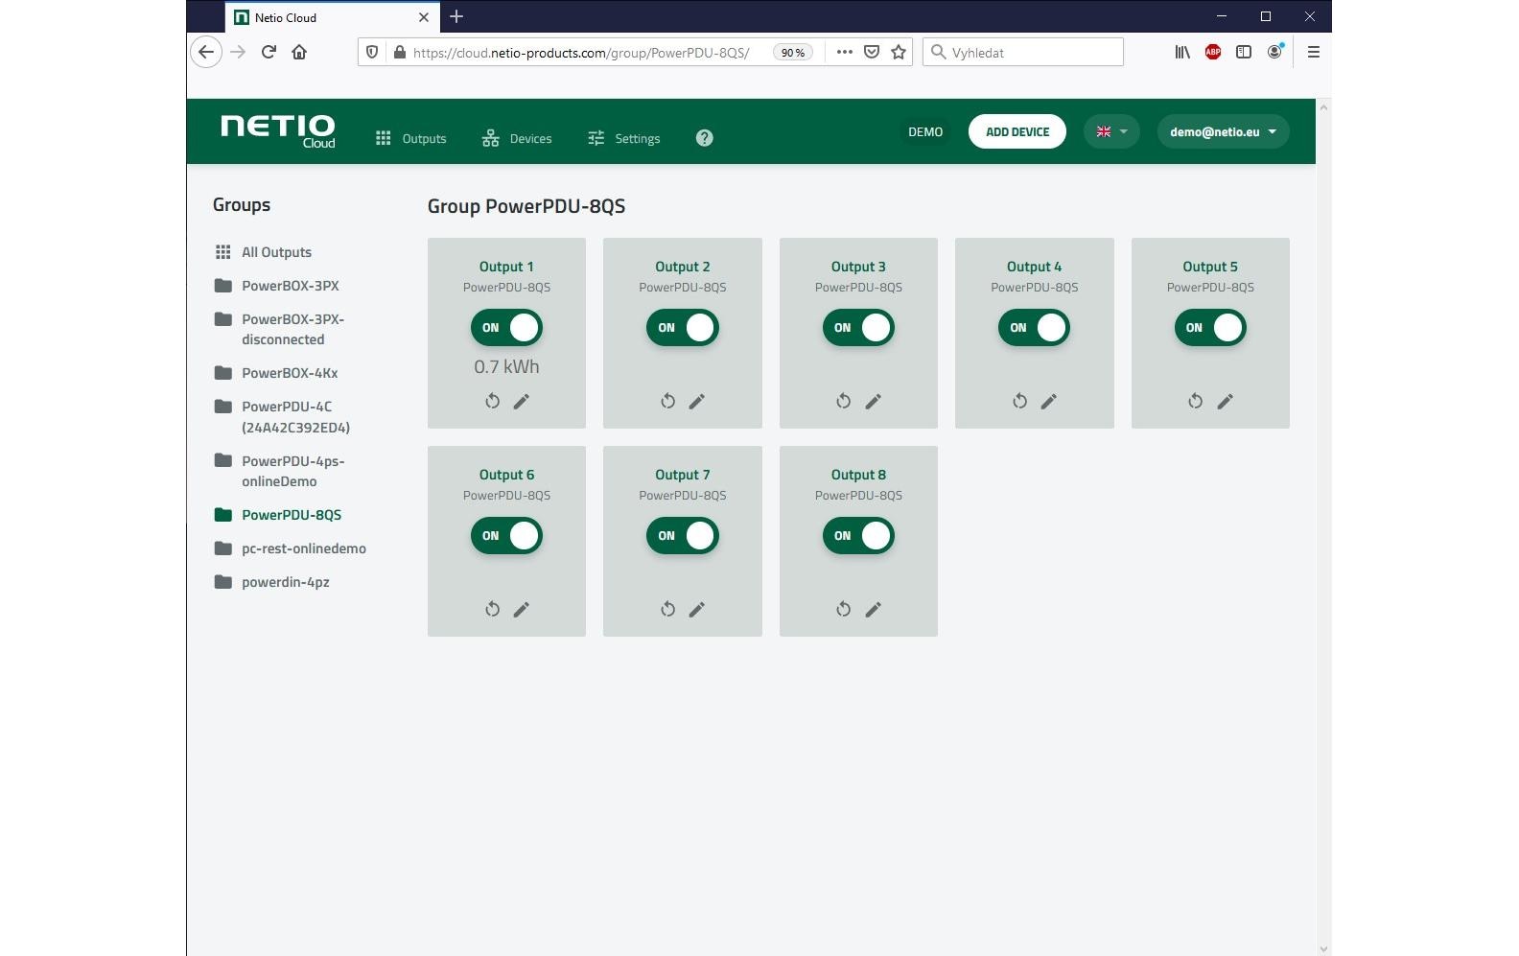Screen dimensions: 1519x956
Task: Turn off the Output 8 switch
Action: 858,536
